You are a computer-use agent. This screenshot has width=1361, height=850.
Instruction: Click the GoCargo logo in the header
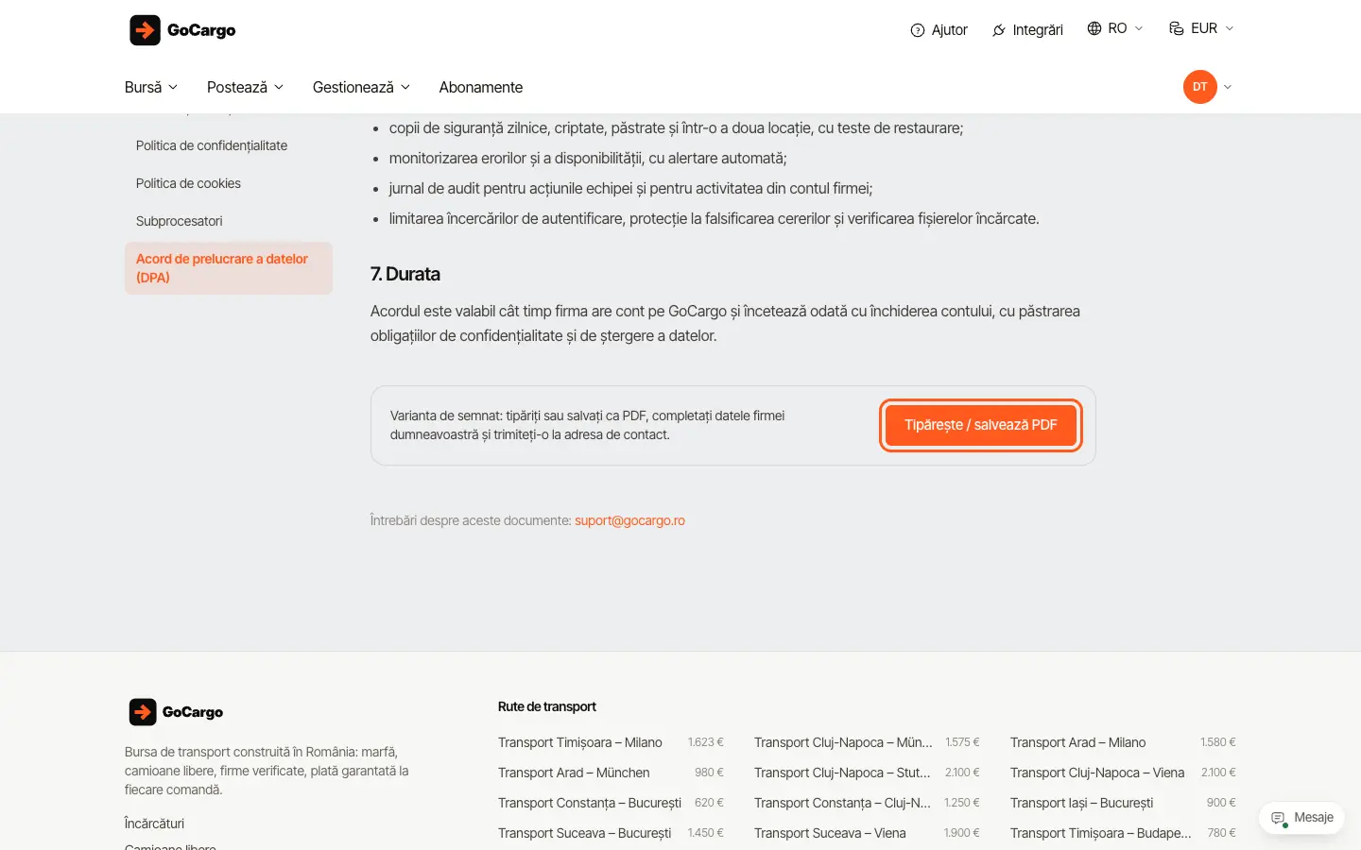click(182, 30)
